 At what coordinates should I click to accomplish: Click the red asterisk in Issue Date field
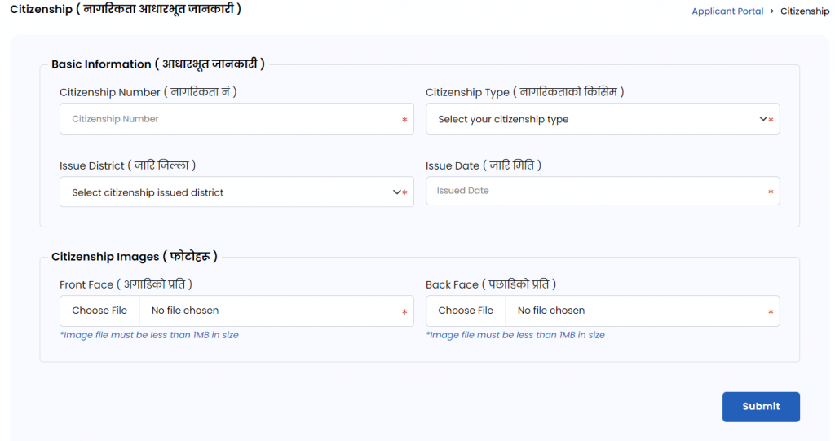[771, 193]
